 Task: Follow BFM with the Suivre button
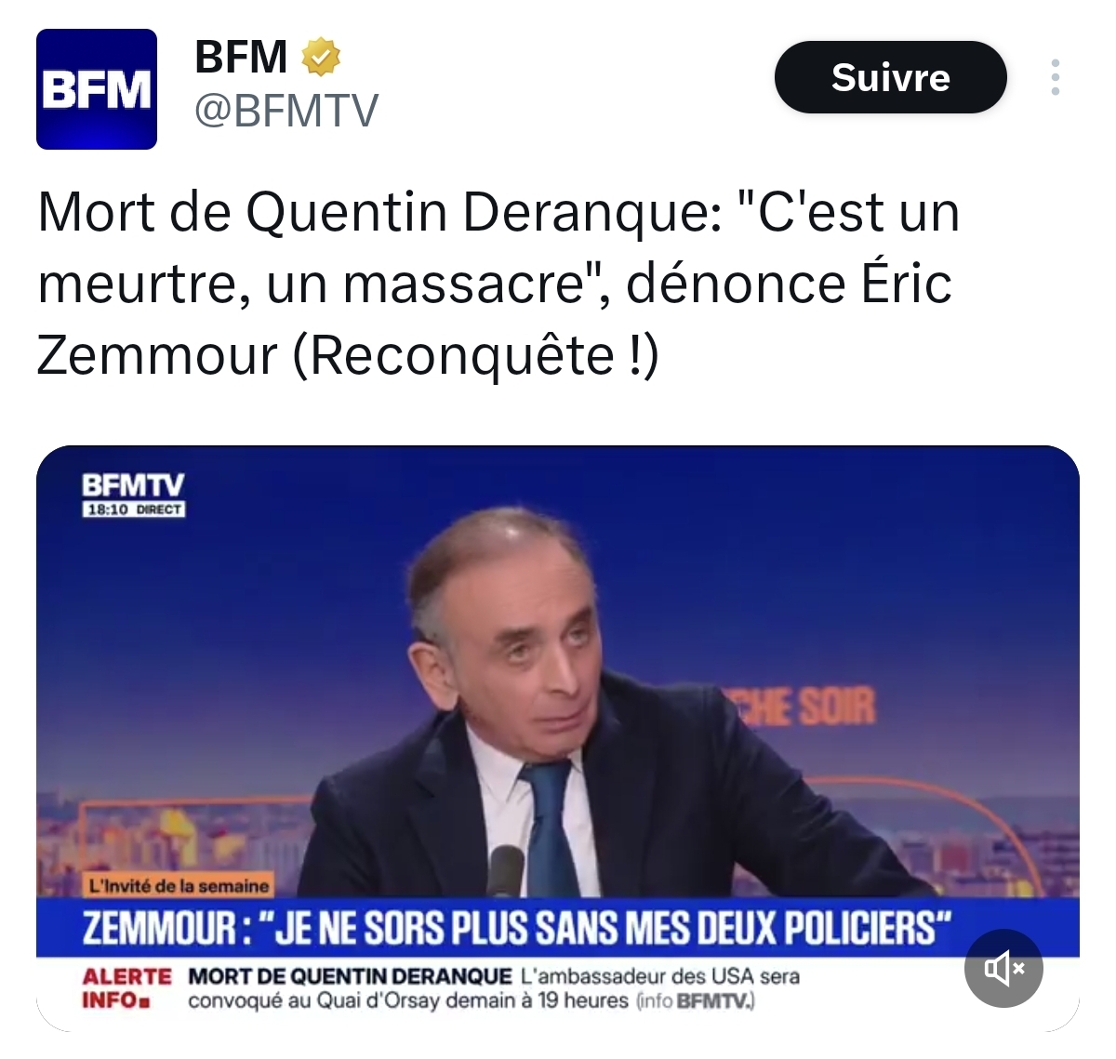890,77
